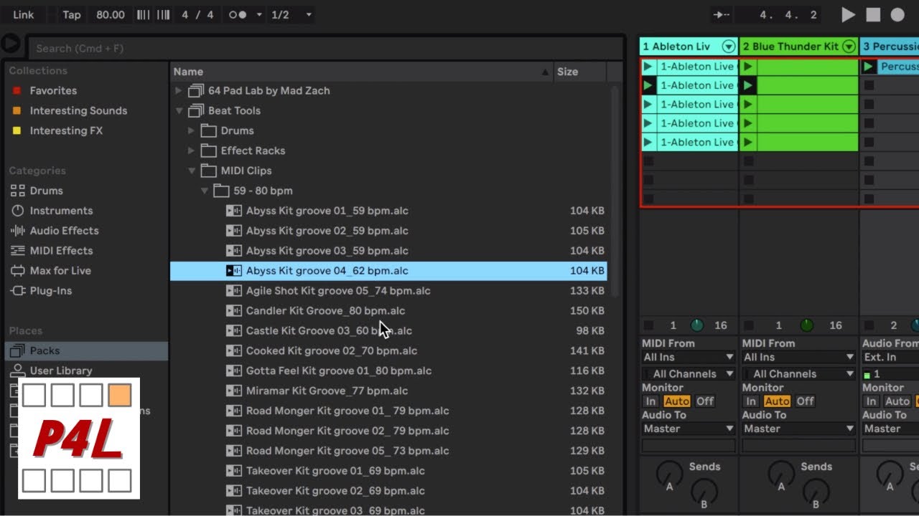Toggle the Follow arrow button in transport
919x516 pixels.
click(720, 14)
